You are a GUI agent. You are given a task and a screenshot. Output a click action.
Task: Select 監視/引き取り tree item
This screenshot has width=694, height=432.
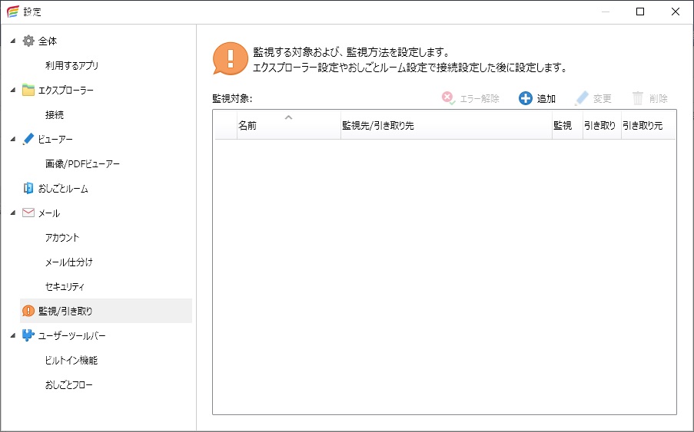[106, 311]
